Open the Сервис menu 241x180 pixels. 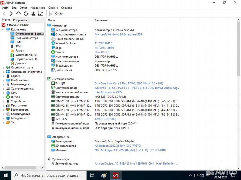coord(53,8)
